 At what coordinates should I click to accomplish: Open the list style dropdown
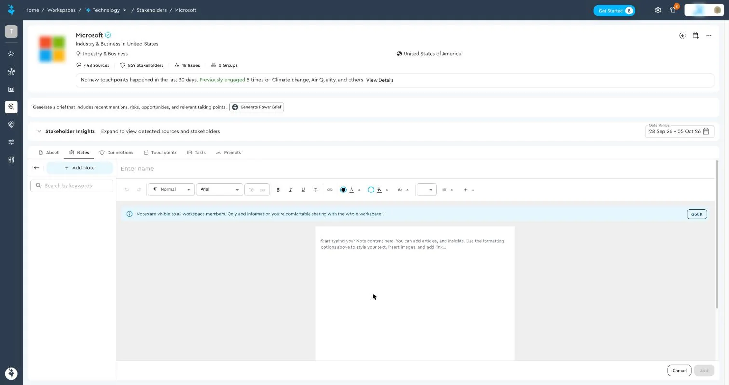pos(448,190)
